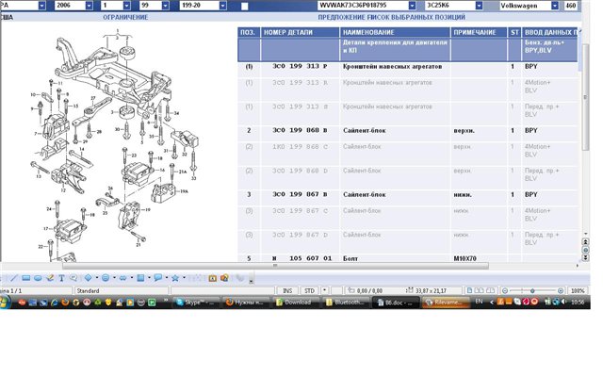Click the ОГРАНИЧЕНИЕ tab
Viewport: 603px width, 377px height.
pos(125,17)
